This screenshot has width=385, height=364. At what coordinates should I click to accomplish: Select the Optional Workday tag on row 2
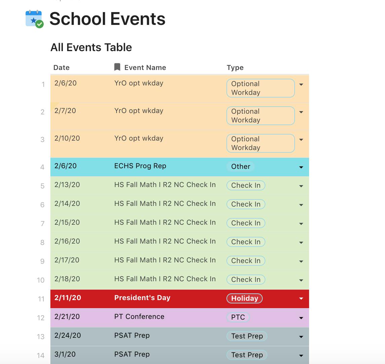260,116
